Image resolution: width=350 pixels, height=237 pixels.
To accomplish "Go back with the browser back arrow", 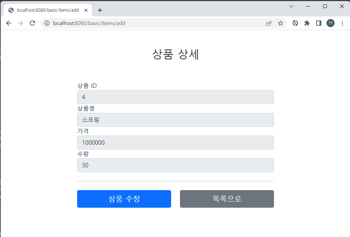I will pos(9,23).
